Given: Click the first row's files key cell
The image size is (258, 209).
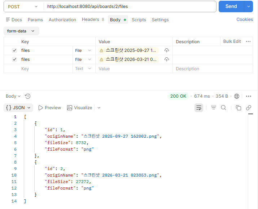Looking at the screenshot, I should (x=47, y=50).
